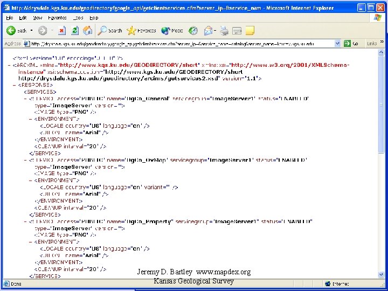Click the 'DgCn_OvMap' name value

tap(145, 160)
